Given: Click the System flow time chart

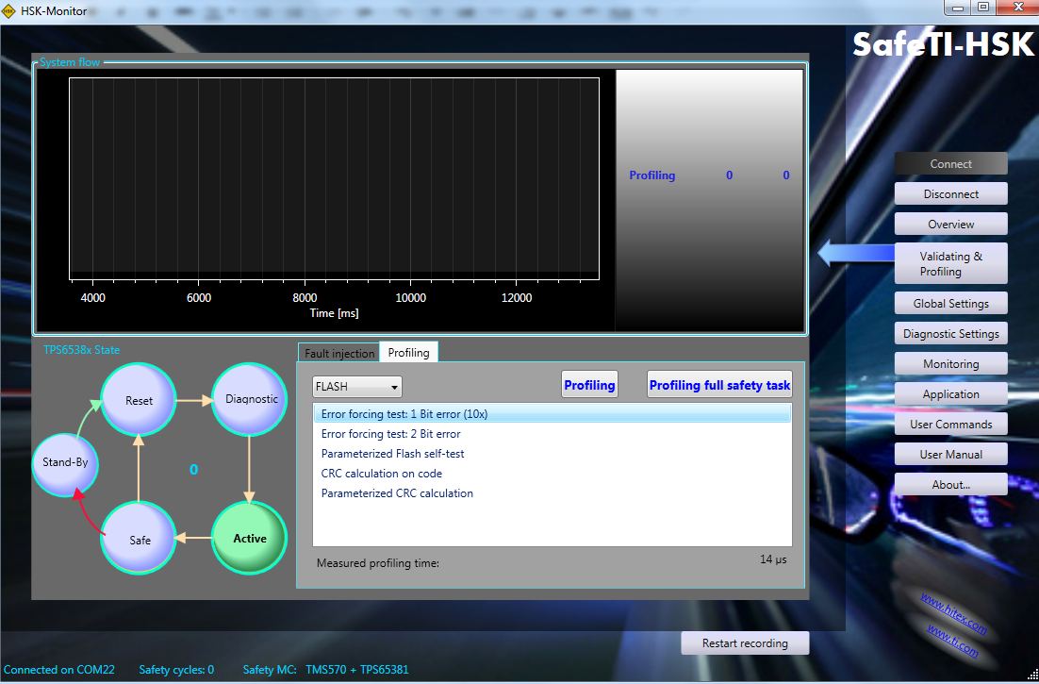Looking at the screenshot, I should [x=334, y=178].
